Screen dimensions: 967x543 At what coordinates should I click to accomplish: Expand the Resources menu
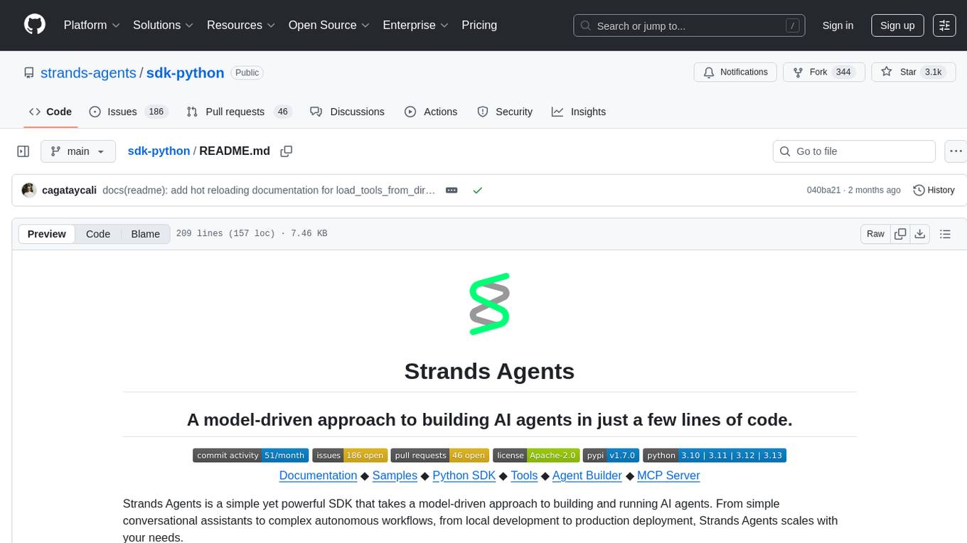pyautogui.click(x=241, y=25)
